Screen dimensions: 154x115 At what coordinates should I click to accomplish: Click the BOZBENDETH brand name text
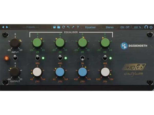tap(138, 46)
